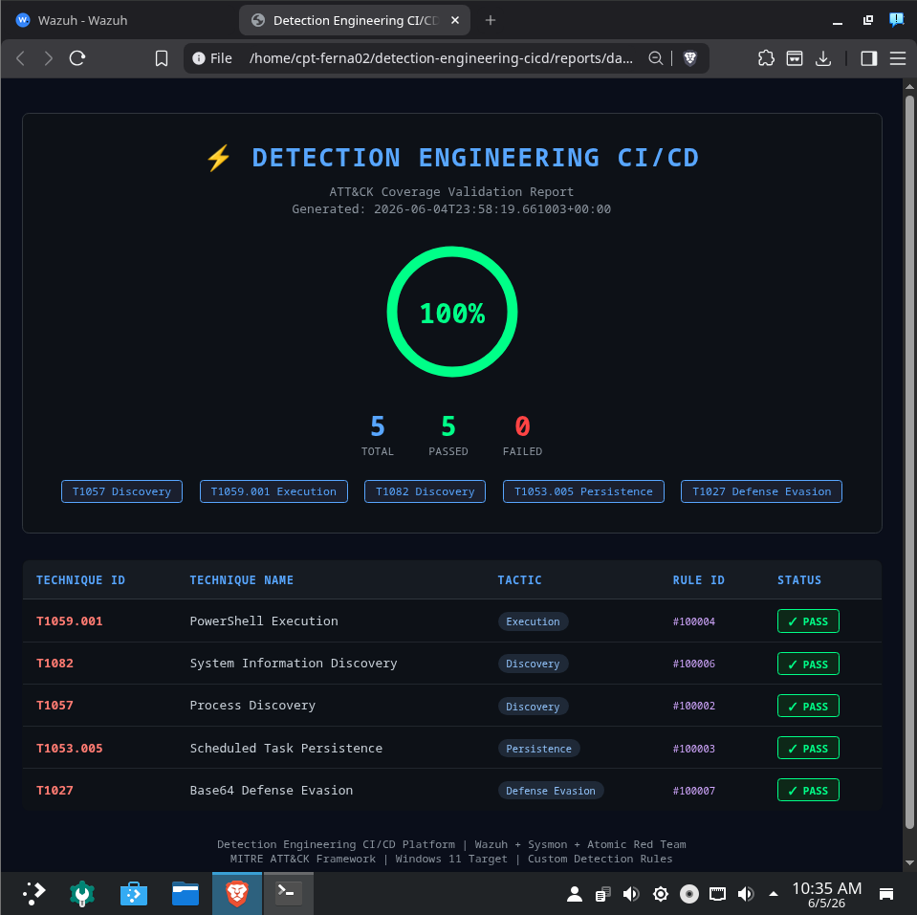This screenshot has width=917, height=915.
Task: Open browser extensions puzzle icon
Action: pos(766,58)
